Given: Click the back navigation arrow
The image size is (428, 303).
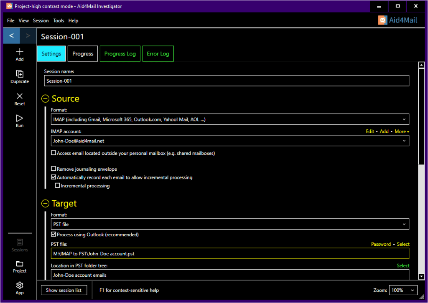Looking at the screenshot, I should pos(11,36).
